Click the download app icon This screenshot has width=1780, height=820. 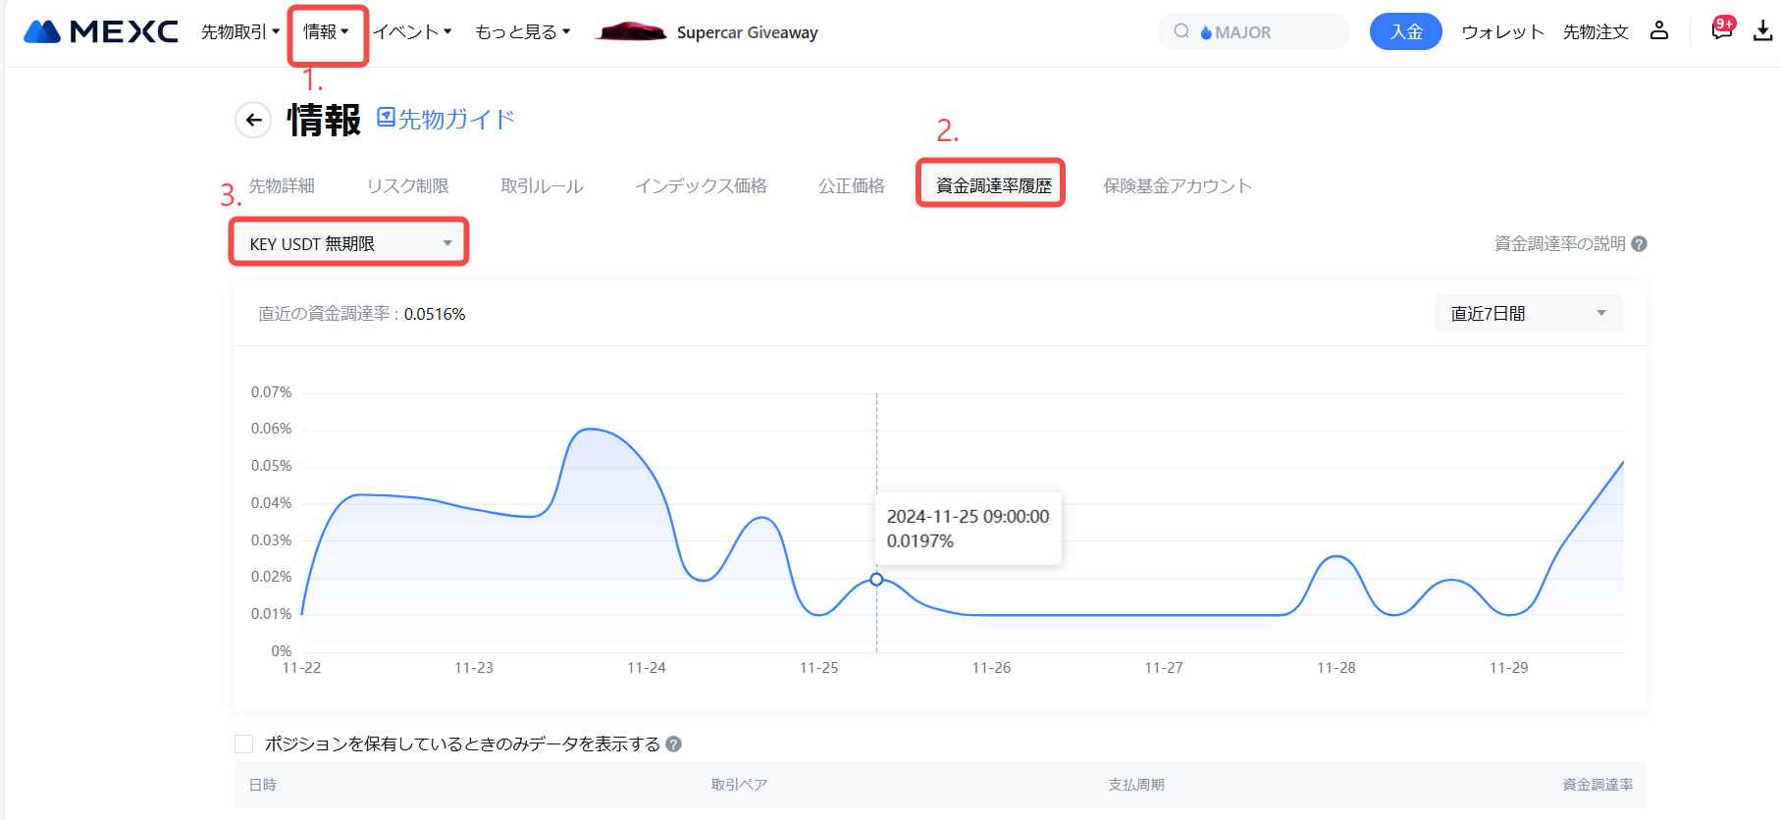point(1762,31)
